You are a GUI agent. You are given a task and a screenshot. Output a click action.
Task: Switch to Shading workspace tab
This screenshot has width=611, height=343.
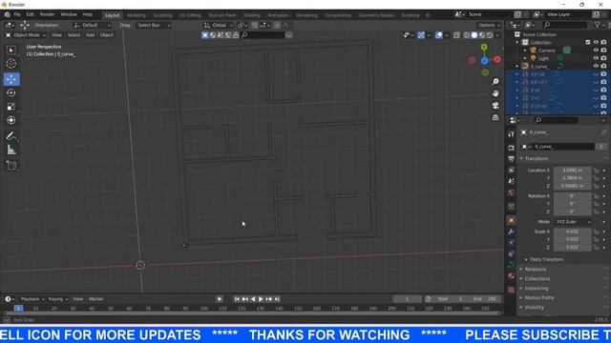point(252,15)
